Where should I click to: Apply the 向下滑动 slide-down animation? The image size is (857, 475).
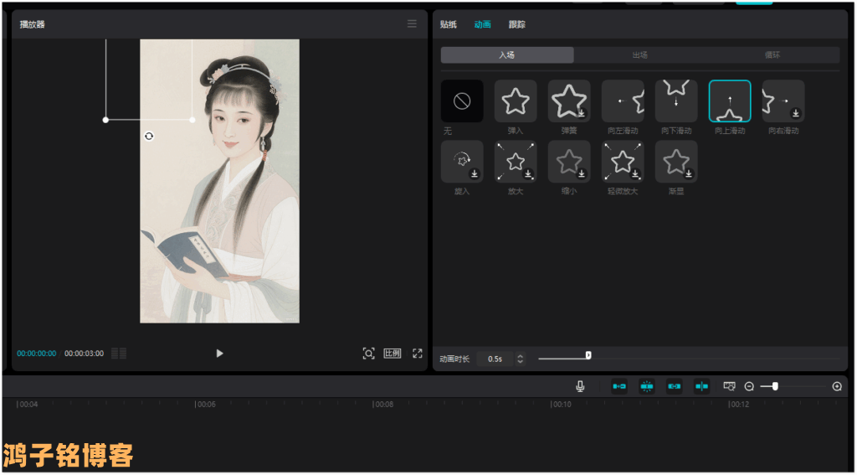point(676,101)
